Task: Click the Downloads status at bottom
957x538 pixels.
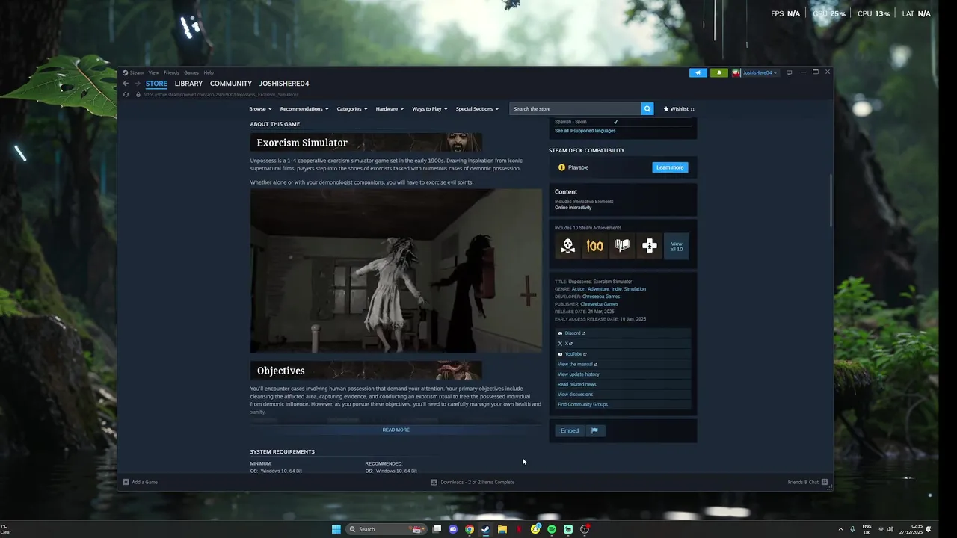Action: coord(473,482)
